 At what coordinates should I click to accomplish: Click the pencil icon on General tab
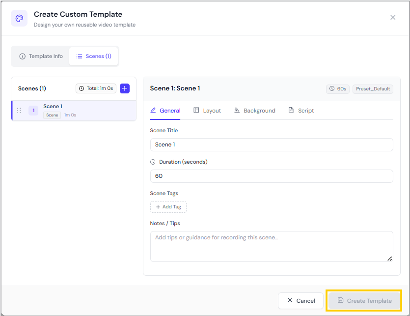click(x=153, y=111)
